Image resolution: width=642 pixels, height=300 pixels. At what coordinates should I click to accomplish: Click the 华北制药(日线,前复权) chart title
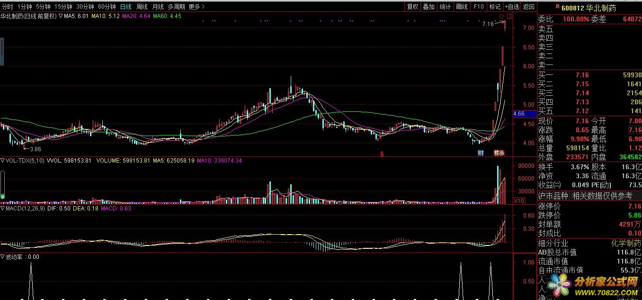coord(29,16)
